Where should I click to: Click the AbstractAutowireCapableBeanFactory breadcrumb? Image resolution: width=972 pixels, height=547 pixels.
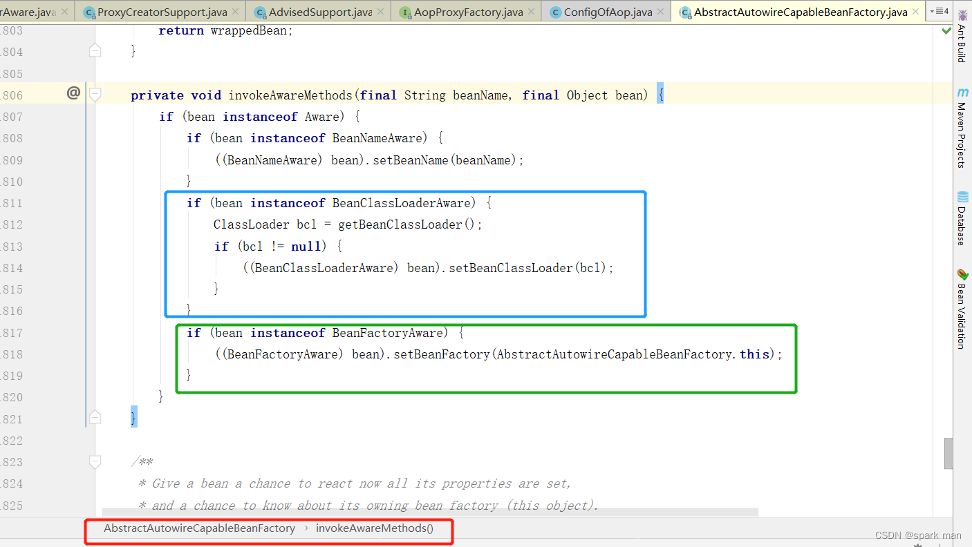tap(199, 528)
